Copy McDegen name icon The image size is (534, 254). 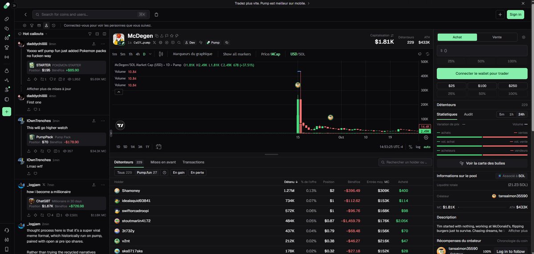pyautogui.click(x=157, y=36)
